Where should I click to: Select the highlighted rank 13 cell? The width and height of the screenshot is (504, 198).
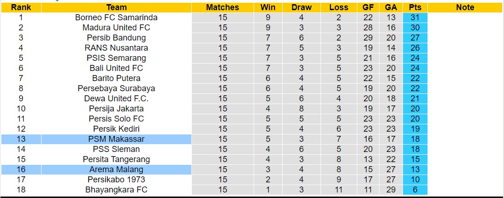tap(21, 139)
